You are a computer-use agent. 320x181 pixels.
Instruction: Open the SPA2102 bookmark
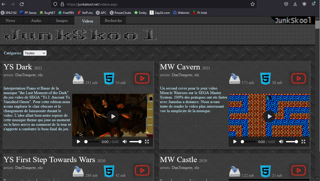pyautogui.click(x=9, y=13)
